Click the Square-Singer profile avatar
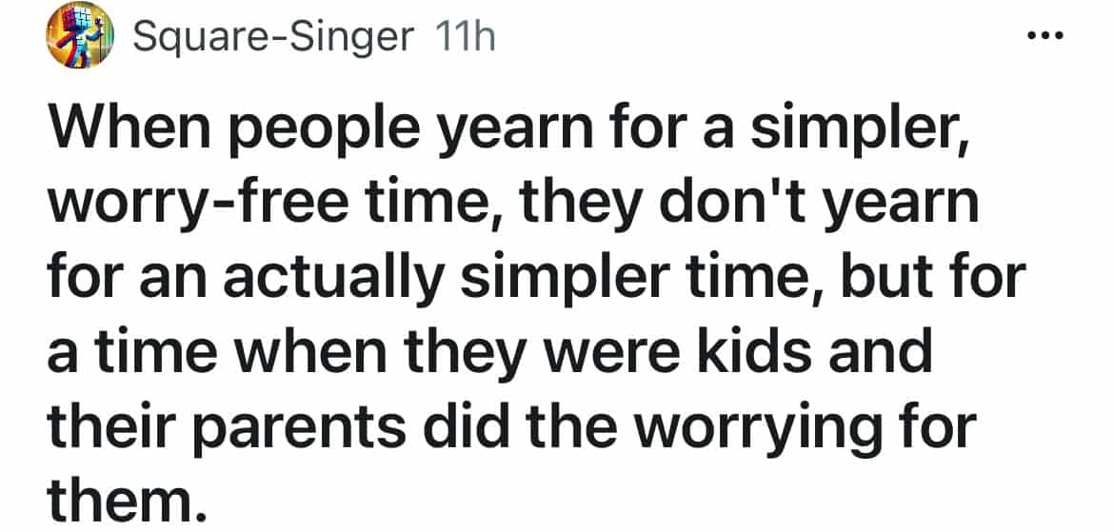Image resolution: width=1114 pixels, height=532 pixels. pyautogui.click(x=80, y=36)
